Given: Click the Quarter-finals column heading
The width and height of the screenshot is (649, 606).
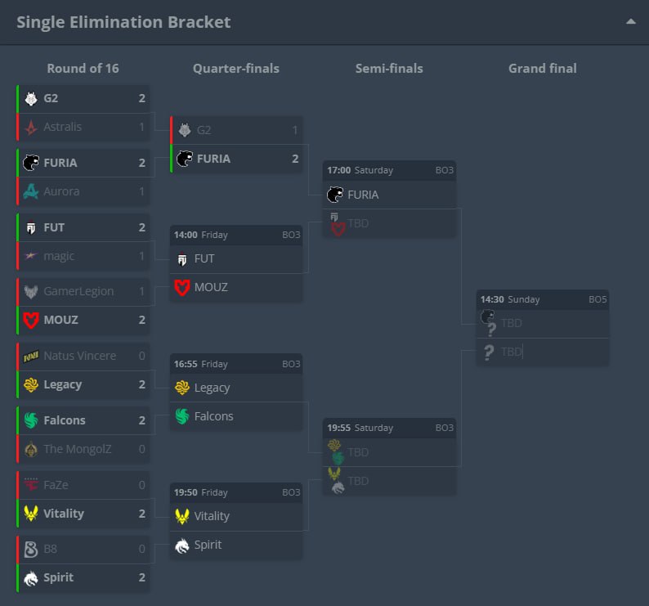Looking at the screenshot, I should pyautogui.click(x=236, y=69).
